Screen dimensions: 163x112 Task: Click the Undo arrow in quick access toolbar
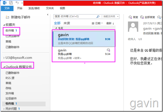17,3
